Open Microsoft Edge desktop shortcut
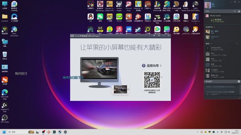Screen dimensions: 241x135 (x=5, y=94)
